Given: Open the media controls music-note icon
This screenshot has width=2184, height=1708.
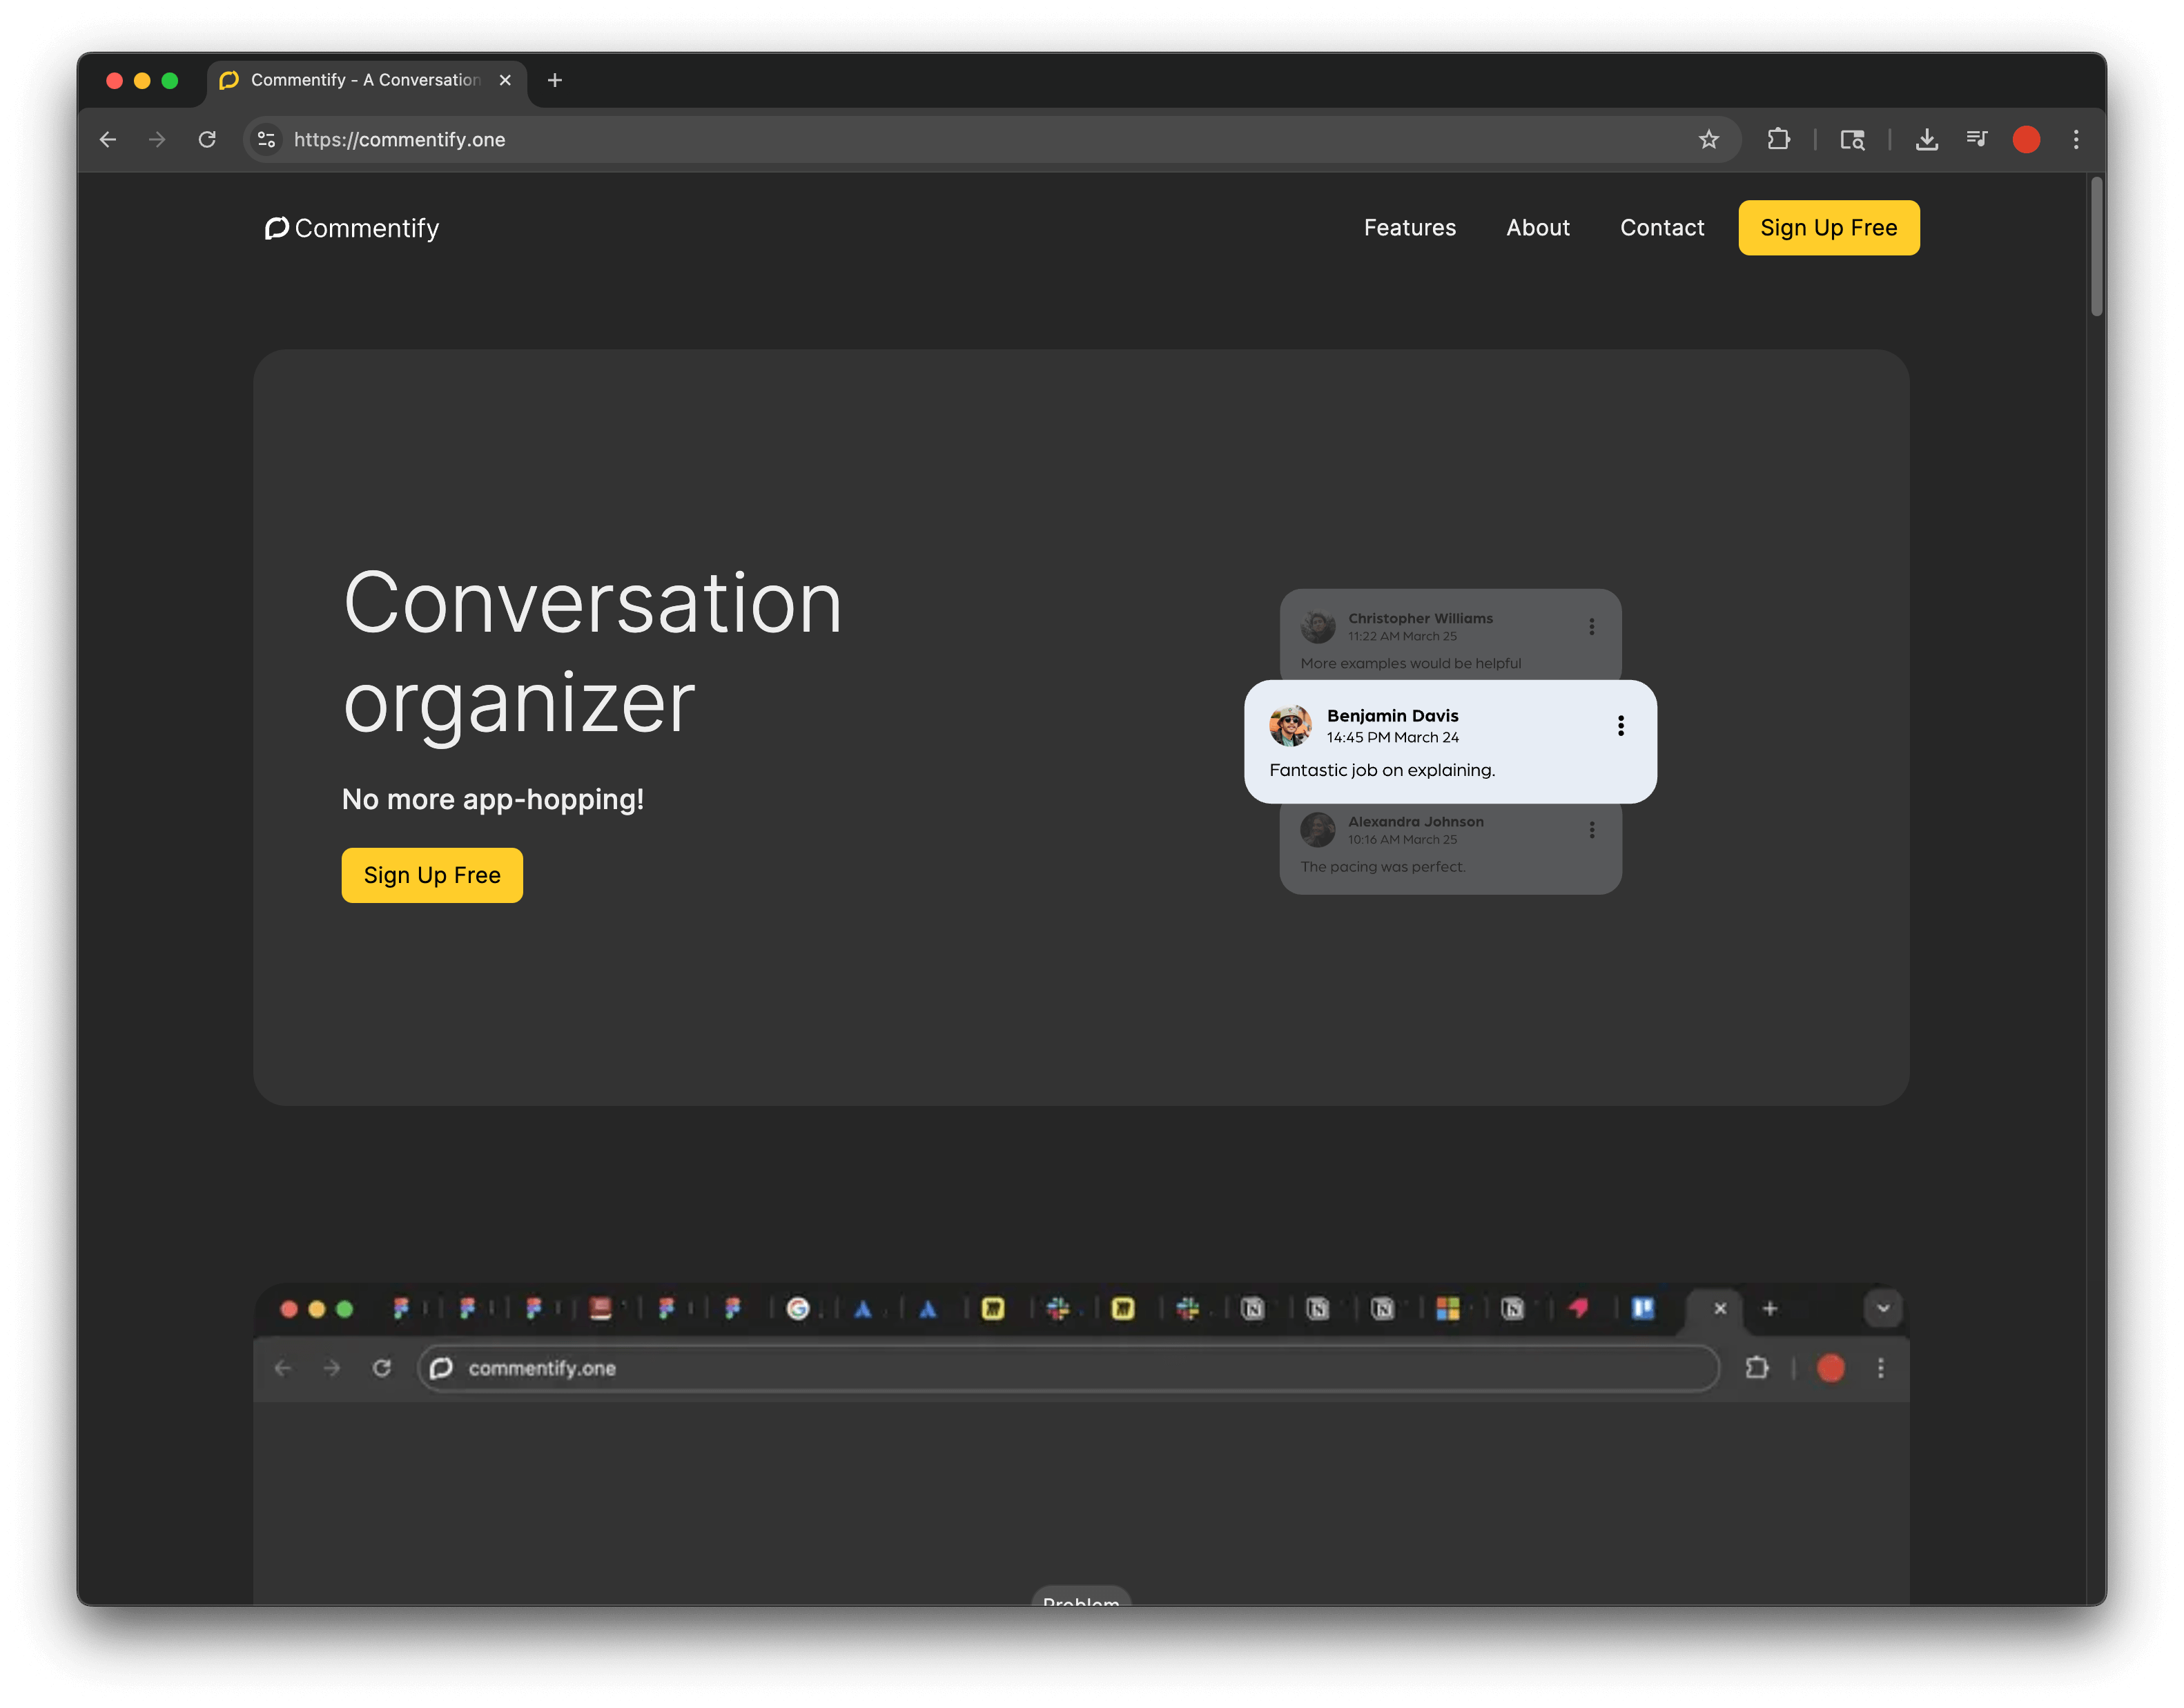Looking at the screenshot, I should click(x=1977, y=140).
